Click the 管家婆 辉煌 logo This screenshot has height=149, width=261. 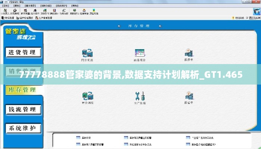coord(20,34)
